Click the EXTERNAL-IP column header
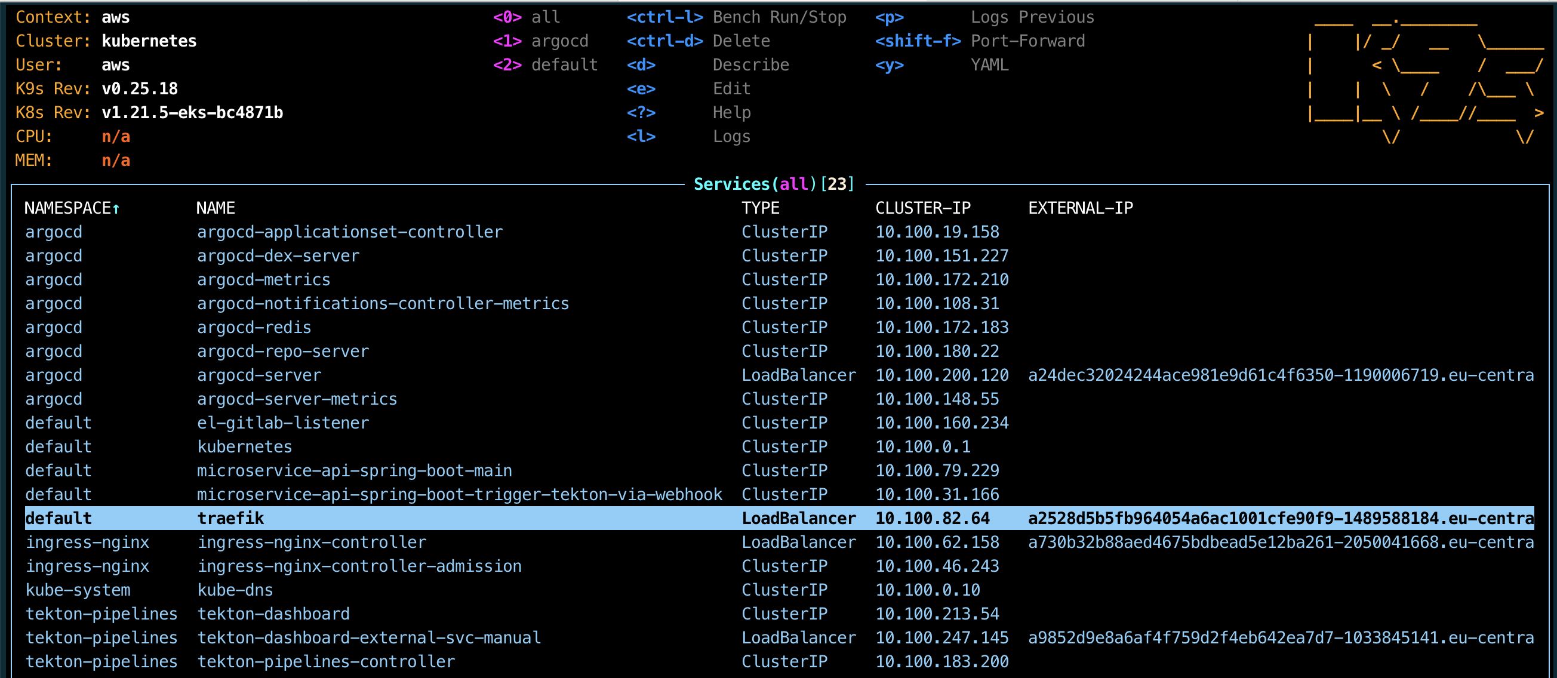The width and height of the screenshot is (1557, 678). [1079, 208]
